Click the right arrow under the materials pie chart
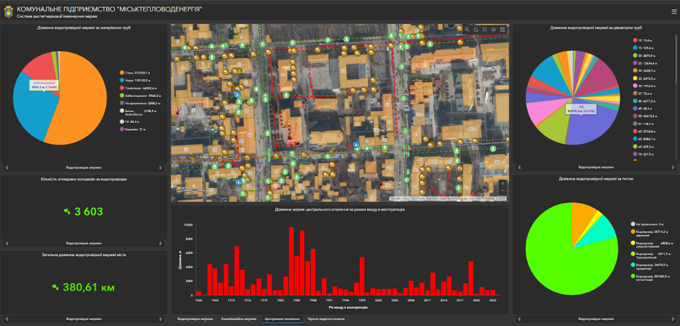The height and width of the screenshot is (326, 680). click(x=163, y=167)
